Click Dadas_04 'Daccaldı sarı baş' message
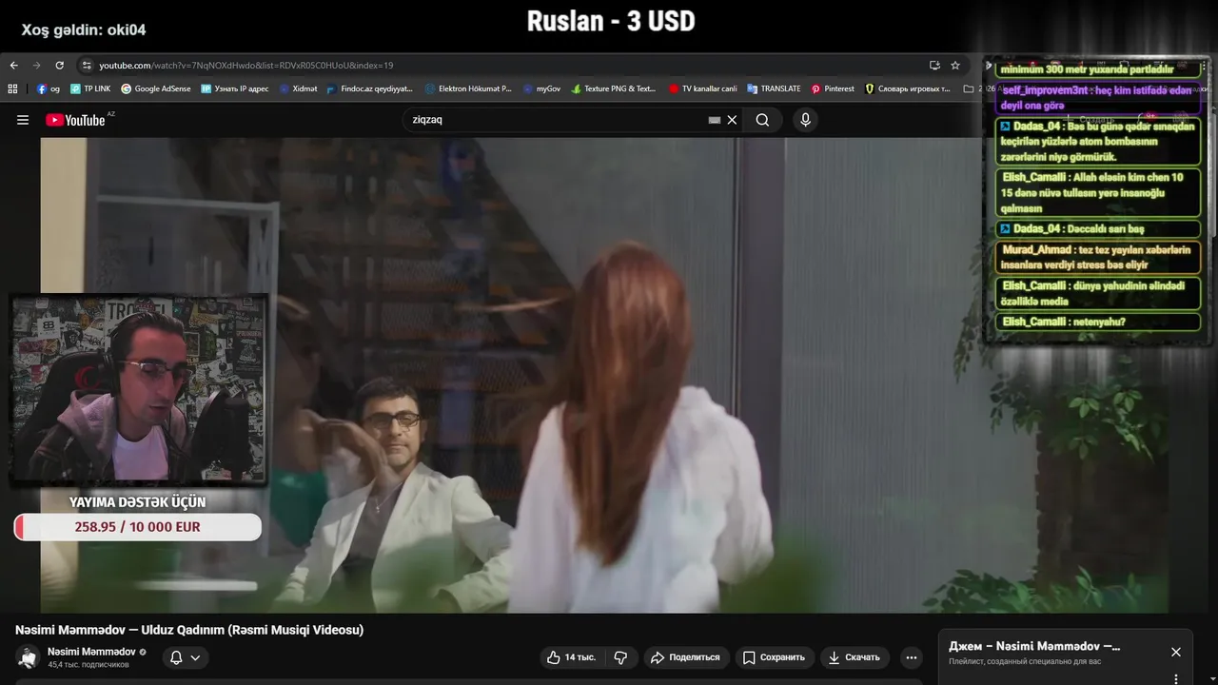 tap(1098, 229)
